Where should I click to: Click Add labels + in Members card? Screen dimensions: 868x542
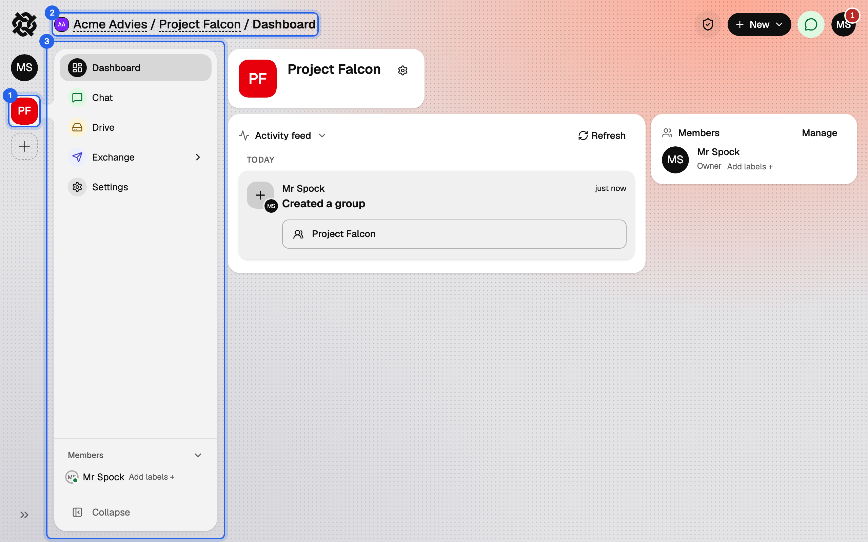click(x=750, y=166)
